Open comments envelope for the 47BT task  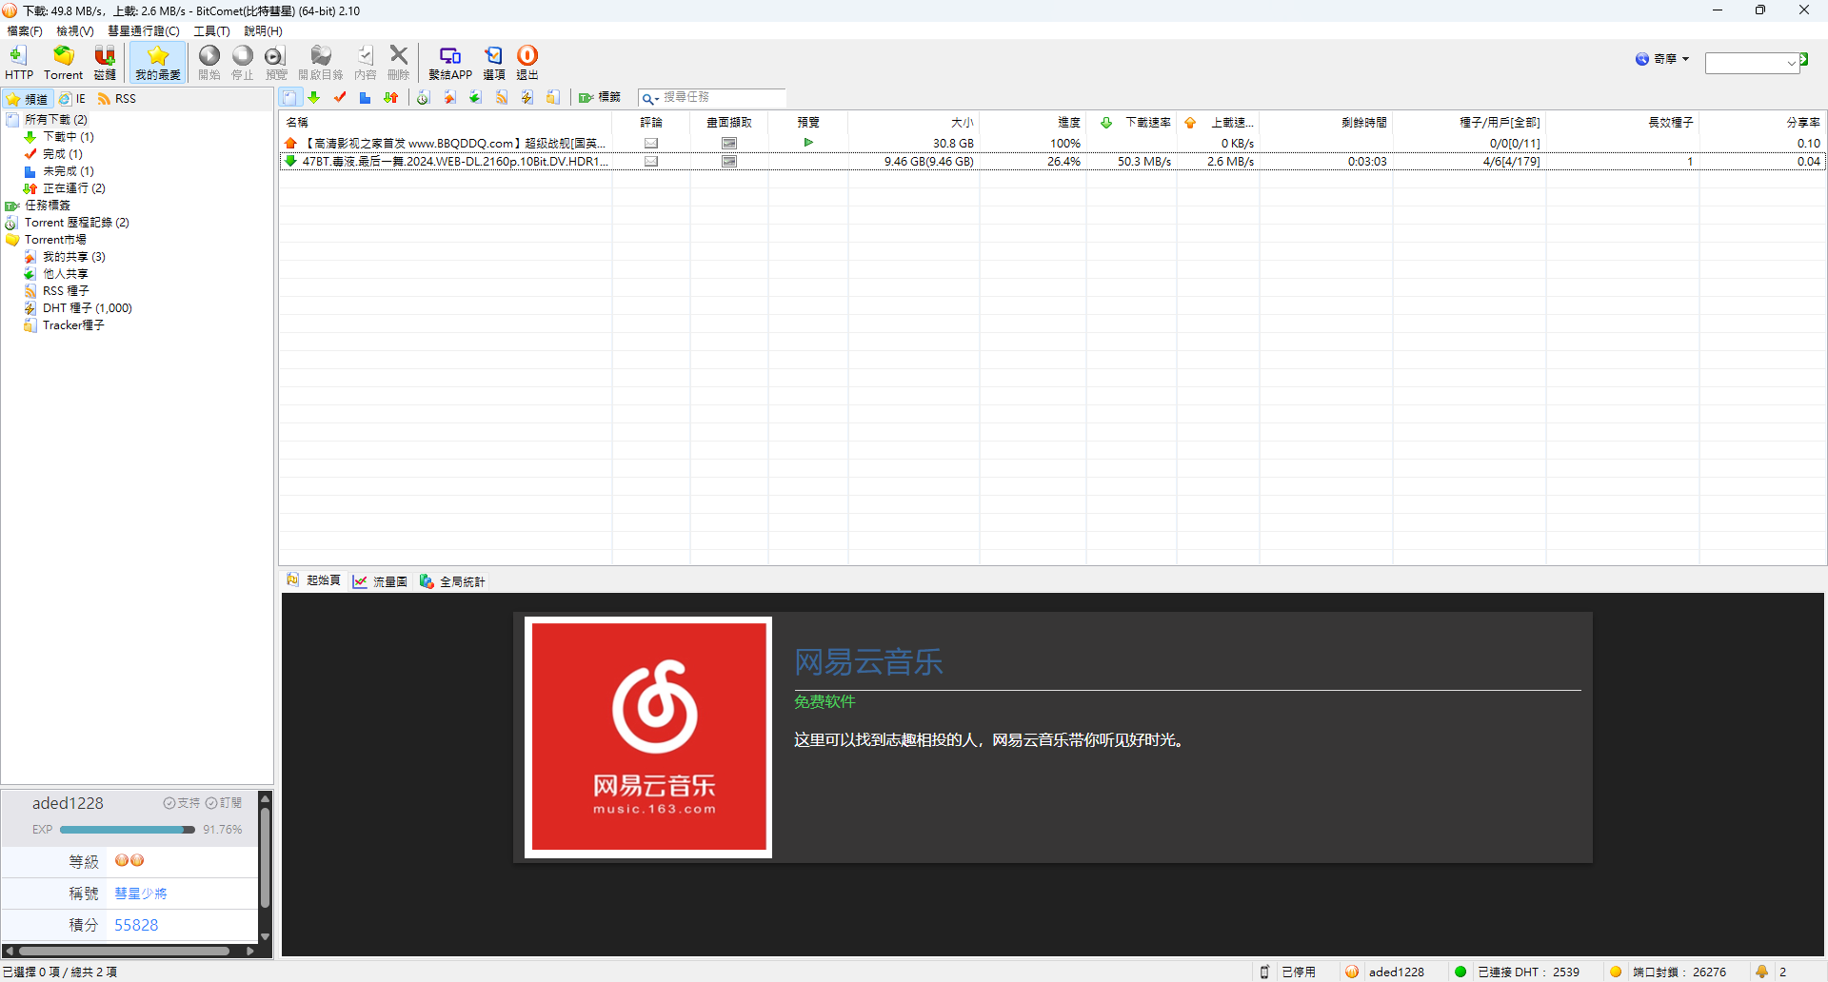coord(651,162)
